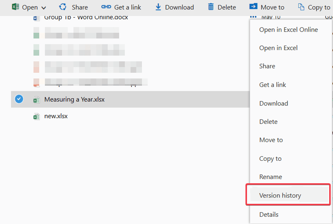Image resolution: width=333 pixels, height=224 pixels.
Task: Click the Word icon of Group 1b document
Action: [37, 19]
